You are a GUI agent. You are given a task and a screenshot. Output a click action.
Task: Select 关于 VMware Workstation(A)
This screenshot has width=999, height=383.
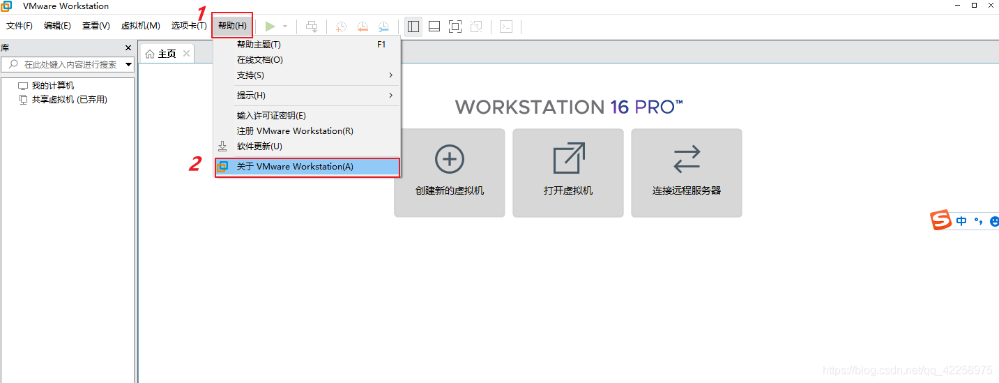[x=307, y=167]
